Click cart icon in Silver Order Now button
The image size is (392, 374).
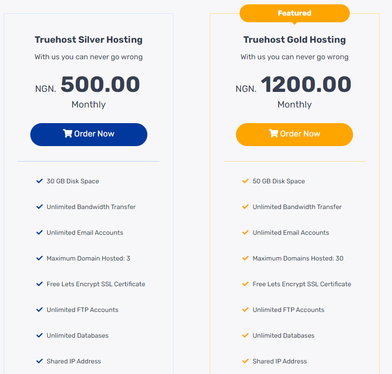tap(67, 133)
